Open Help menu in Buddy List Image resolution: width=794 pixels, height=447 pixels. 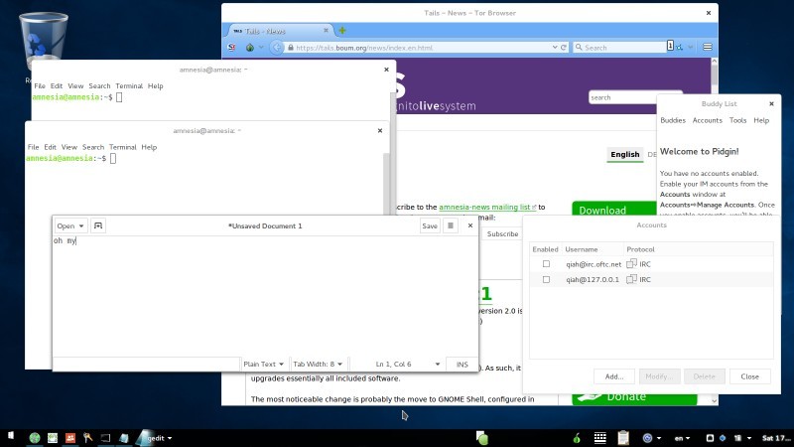[761, 120]
